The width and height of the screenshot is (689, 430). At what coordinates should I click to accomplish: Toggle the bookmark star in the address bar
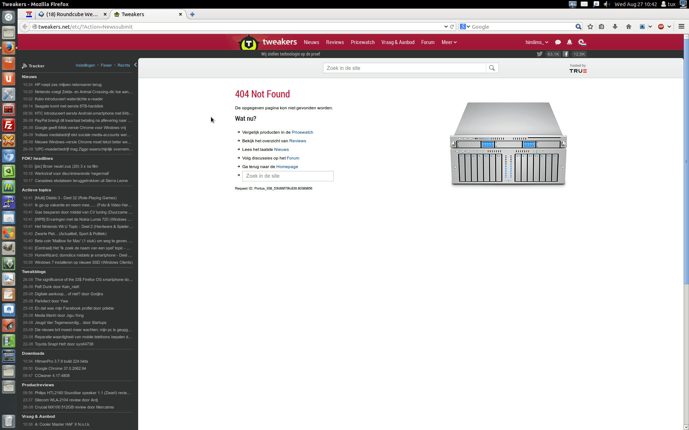point(590,27)
